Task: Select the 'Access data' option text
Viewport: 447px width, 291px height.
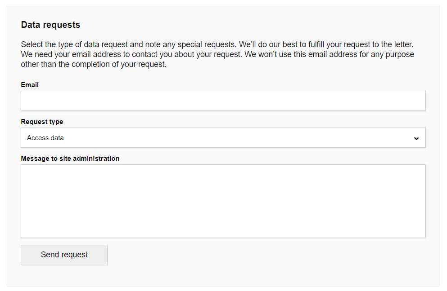Action: [45, 138]
